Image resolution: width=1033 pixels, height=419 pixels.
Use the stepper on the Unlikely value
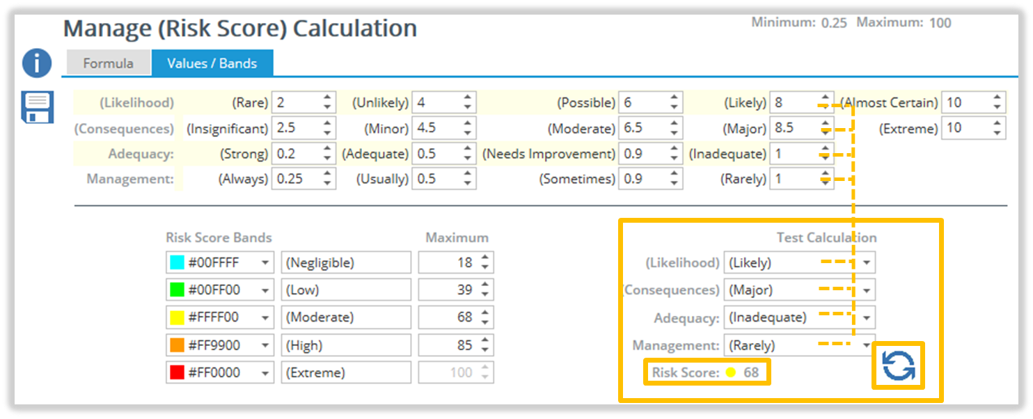pyautogui.click(x=468, y=102)
